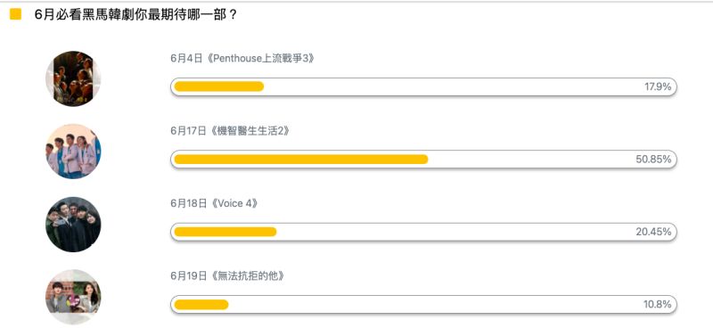Click the yellow fill of the 機智醫生生活2 bar
713x328 pixels.
coord(301,160)
